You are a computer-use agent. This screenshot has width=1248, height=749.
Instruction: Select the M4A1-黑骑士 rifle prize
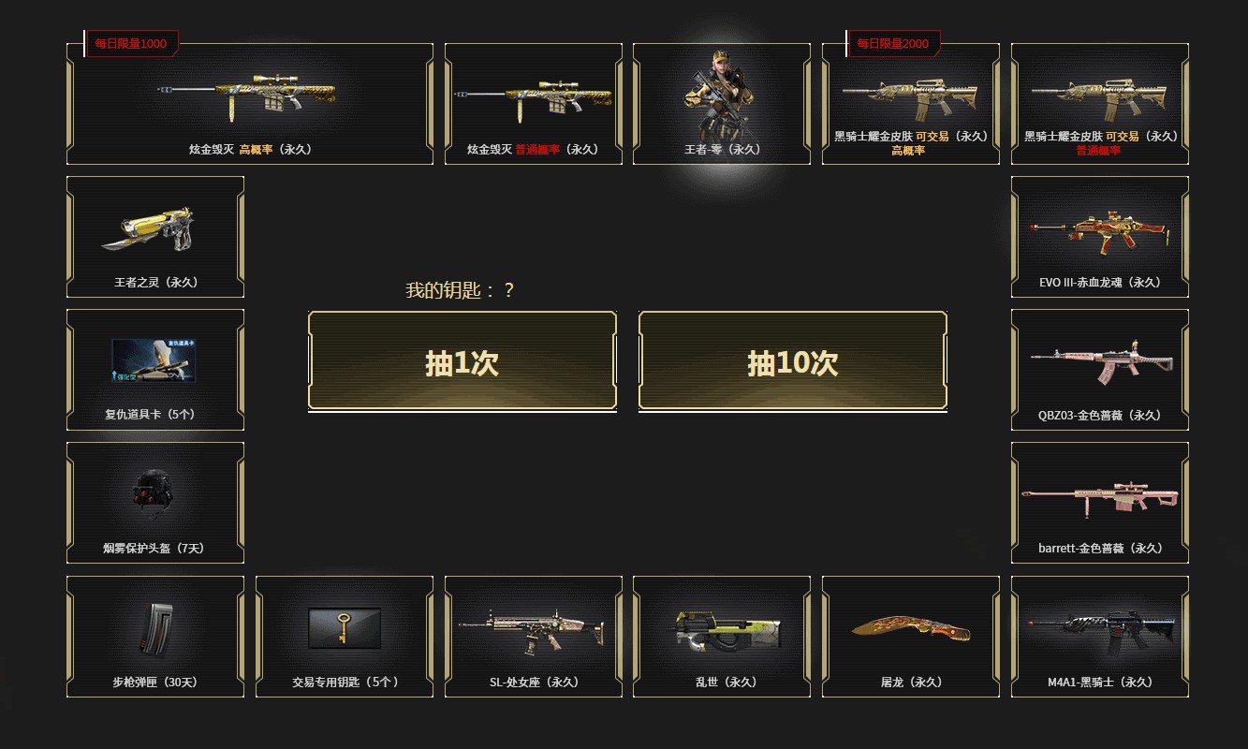pyautogui.click(x=1100, y=637)
